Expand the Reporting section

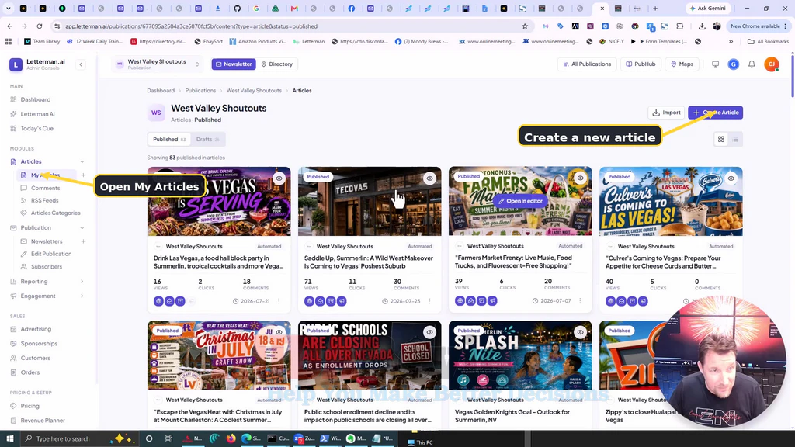point(82,281)
